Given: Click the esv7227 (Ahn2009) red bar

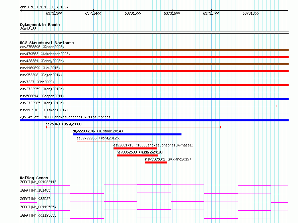Looking at the screenshot, I should pos(154,85).
